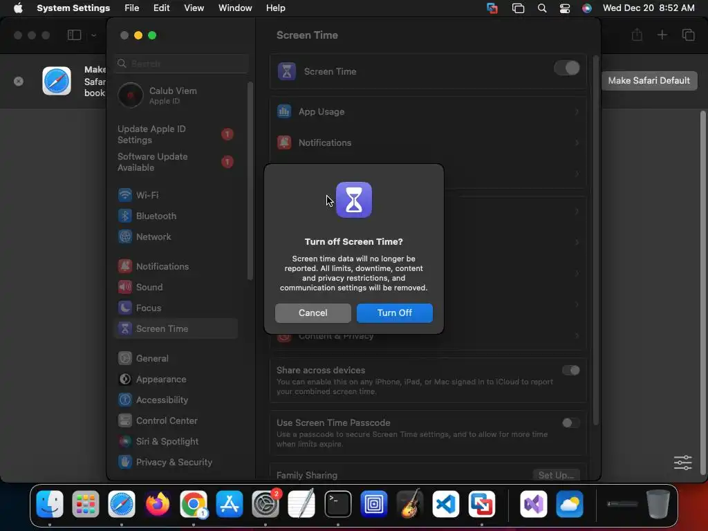The height and width of the screenshot is (531, 708).
Task: Open the Window menu
Action: [x=235, y=8]
